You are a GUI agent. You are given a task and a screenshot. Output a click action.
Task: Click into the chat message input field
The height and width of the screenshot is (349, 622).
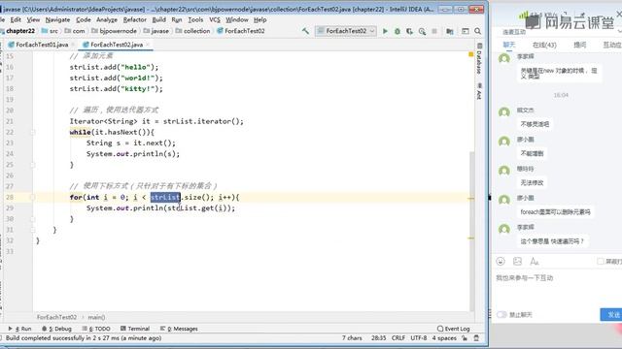[557, 289]
